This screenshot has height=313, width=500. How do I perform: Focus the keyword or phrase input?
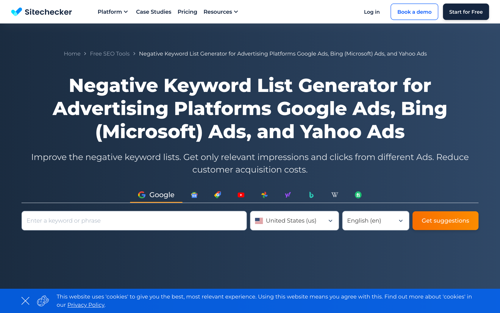click(x=134, y=221)
